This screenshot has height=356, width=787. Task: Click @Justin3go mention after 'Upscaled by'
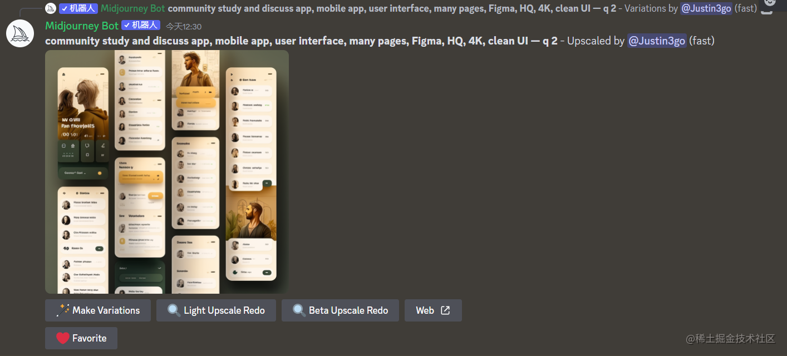[657, 41]
